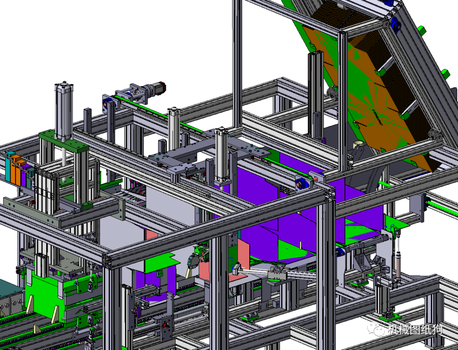Select the beige tape roll near the inclined frame

358,144
